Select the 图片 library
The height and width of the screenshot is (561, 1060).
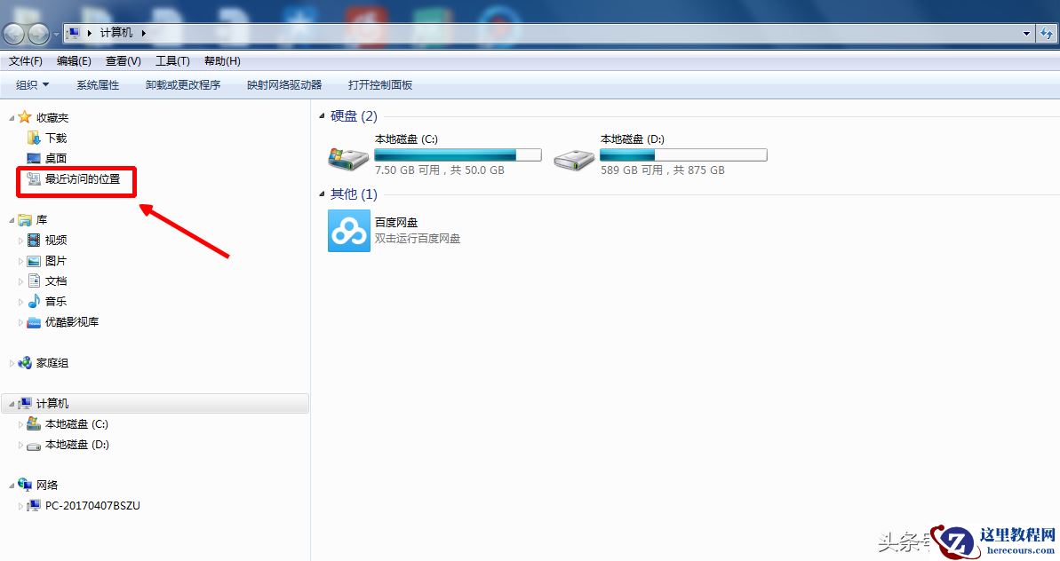tap(56, 261)
